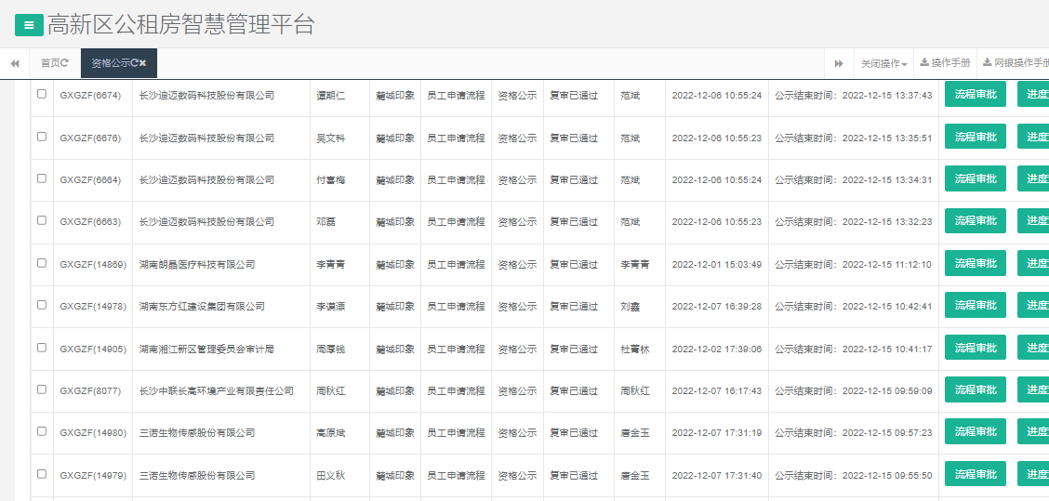Click 公示结束时间 2022-12-15 13:37:43 cell
1049x501 pixels.
(x=854, y=96)
